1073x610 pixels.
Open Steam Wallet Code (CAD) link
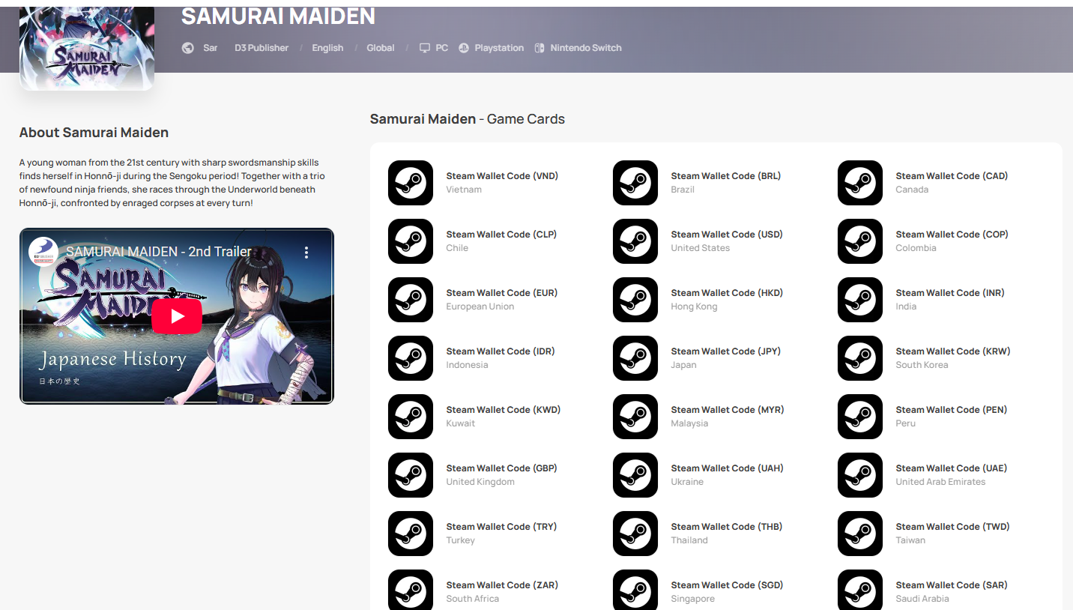952,176
